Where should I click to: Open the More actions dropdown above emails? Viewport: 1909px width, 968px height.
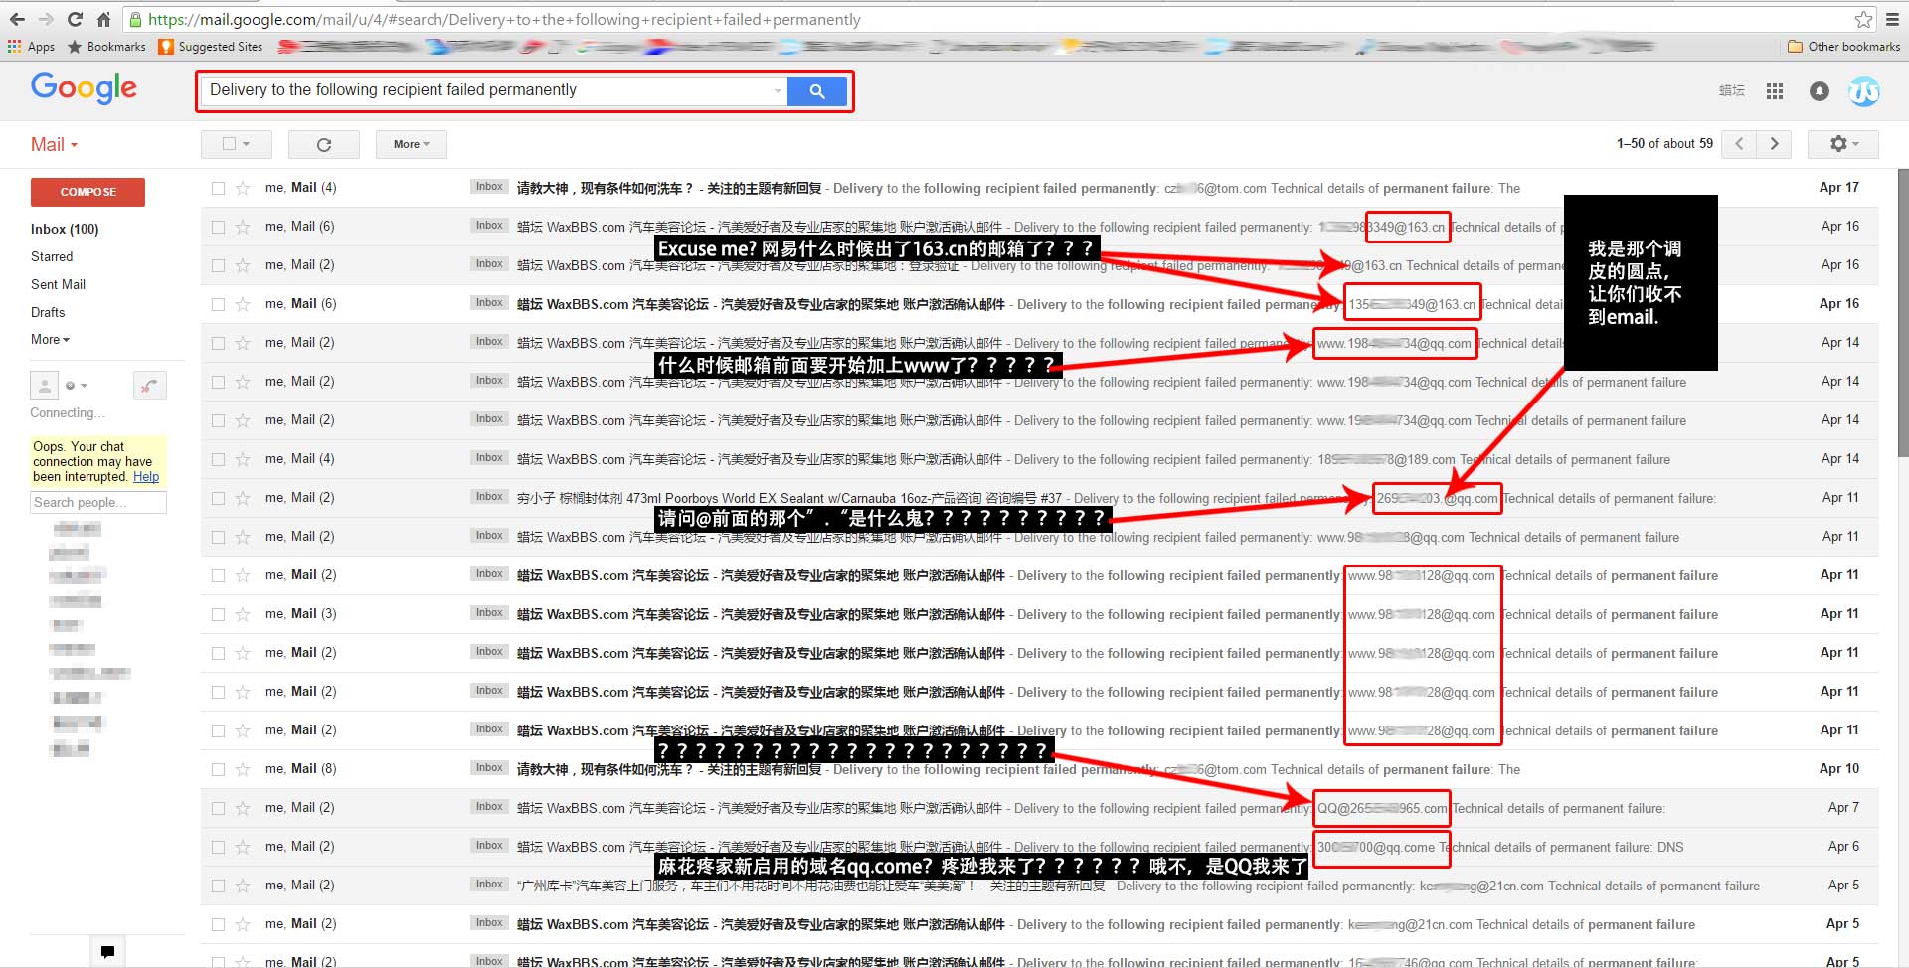pos(410,144)
